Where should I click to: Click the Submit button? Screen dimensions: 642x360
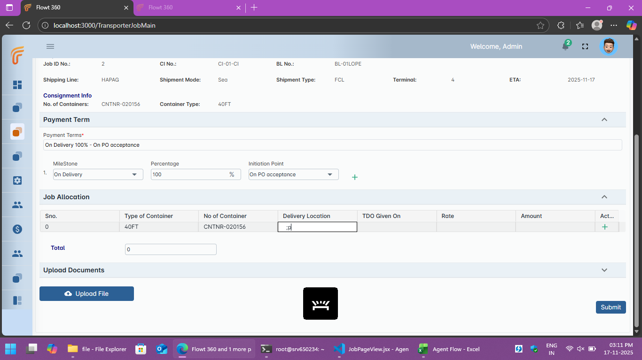[x=611, y=307]
